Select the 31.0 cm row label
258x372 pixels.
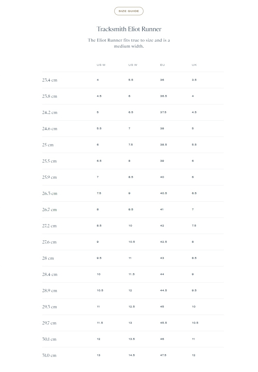[x=49, y=355]
